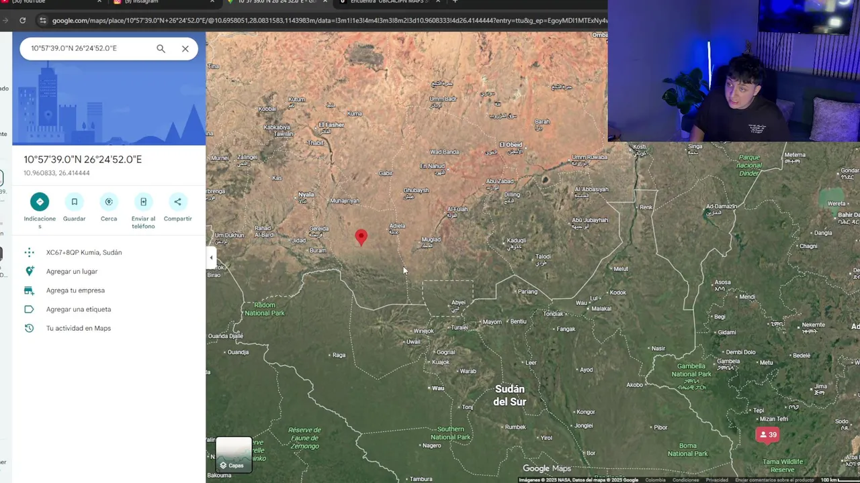Click the search magnifier icon

pos(161,48)
